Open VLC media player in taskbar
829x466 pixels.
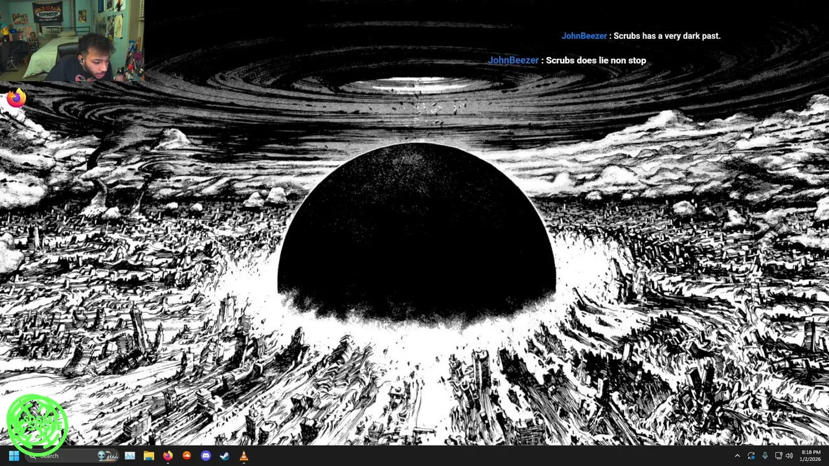[x=244, y=456]
